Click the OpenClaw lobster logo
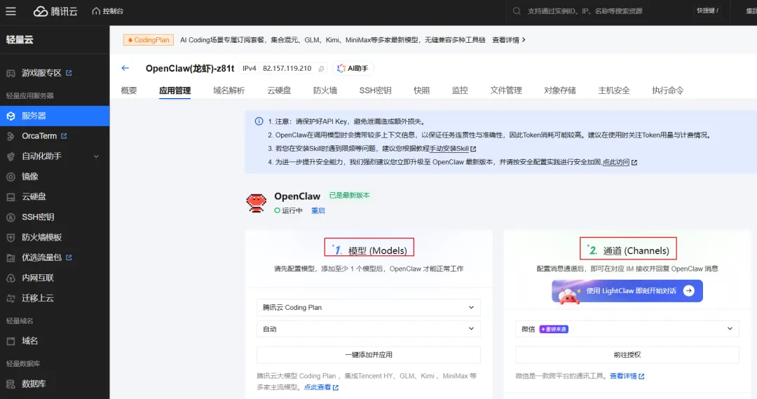Viewport: 757px width, 399px height. click(256, 203)
